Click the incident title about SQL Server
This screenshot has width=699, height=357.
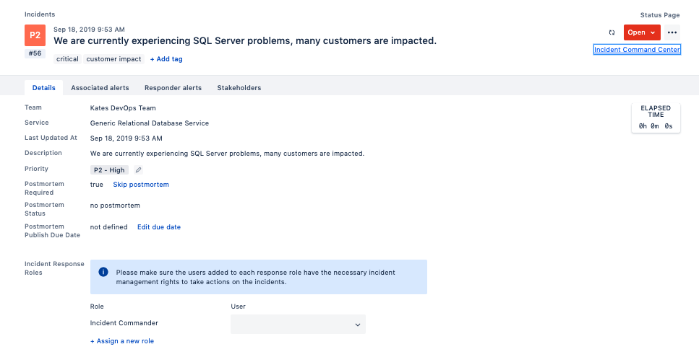pos(245,41)
